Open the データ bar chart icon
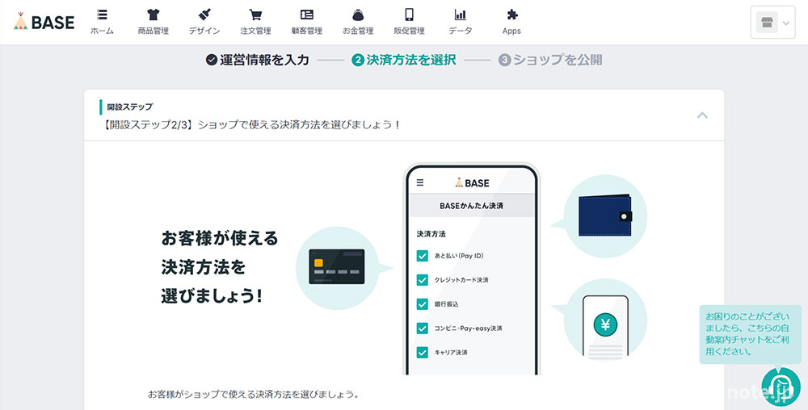 (x=461, y=15)
